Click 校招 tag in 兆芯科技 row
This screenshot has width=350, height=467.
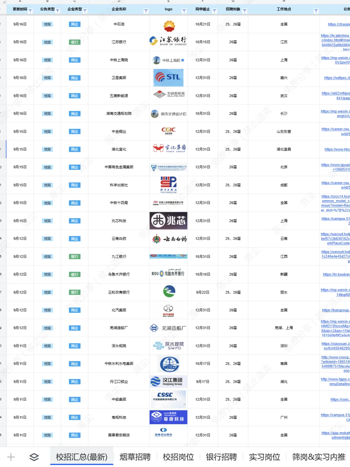click(x=47, y=221)
